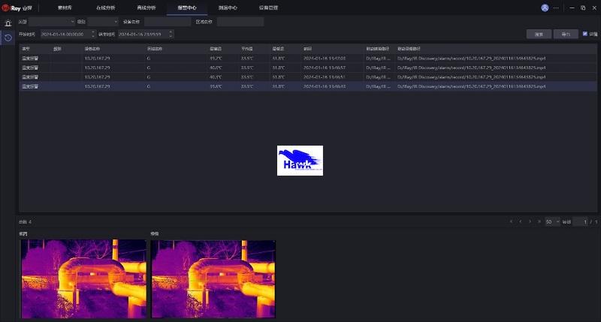Go to the previous results page
The image size is (601, 322).
521,222
